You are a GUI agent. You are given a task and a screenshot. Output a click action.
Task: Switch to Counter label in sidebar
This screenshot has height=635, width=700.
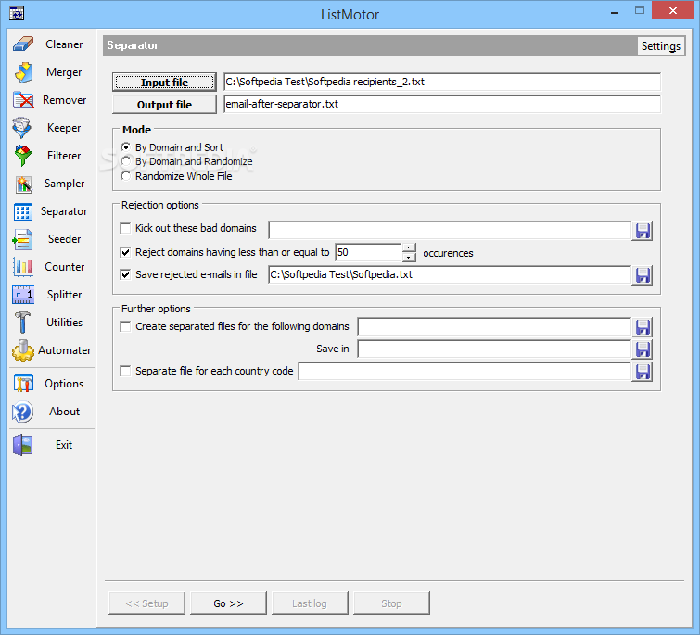pyautogui.click(x=64, y=267)
